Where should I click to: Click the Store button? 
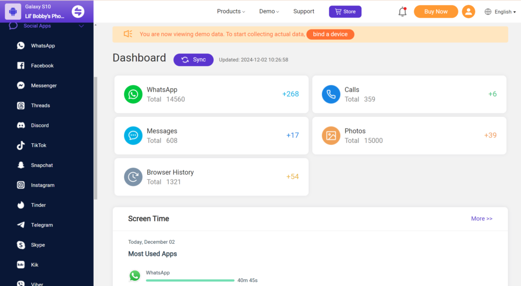(345, 12)
